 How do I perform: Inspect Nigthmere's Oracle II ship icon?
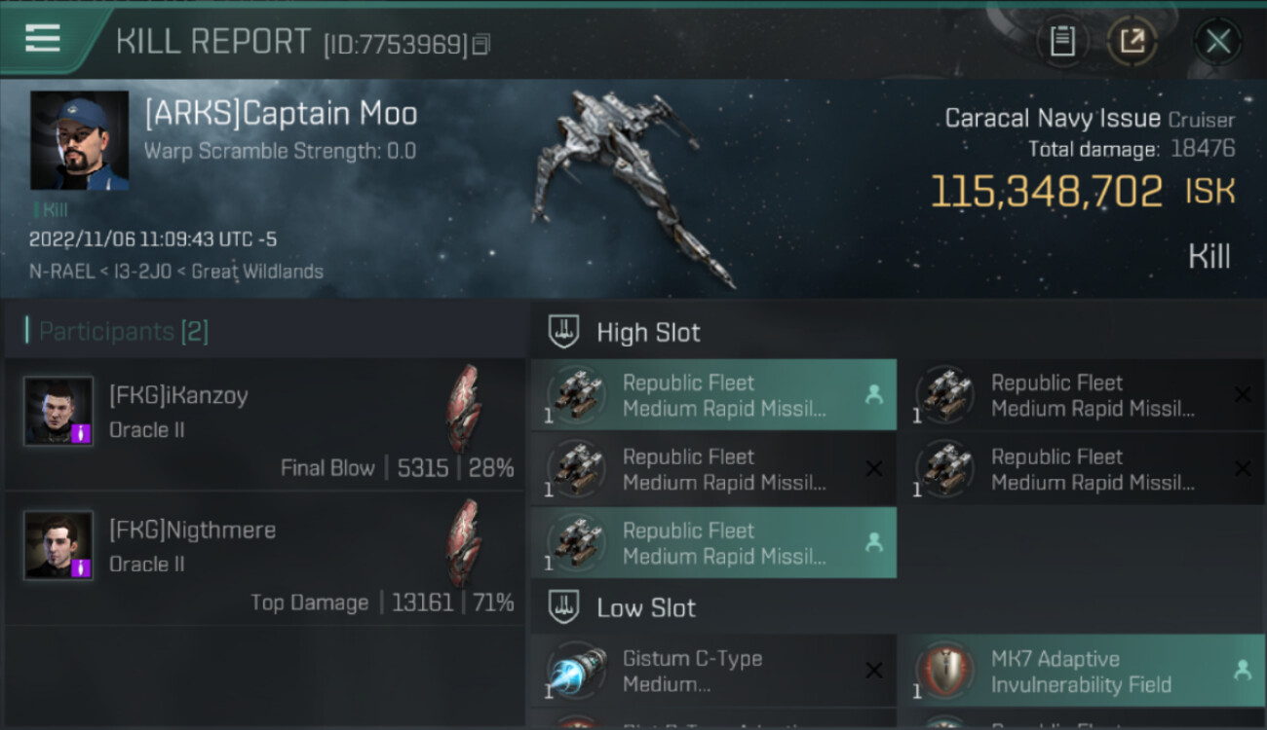(x=463, y=543)
